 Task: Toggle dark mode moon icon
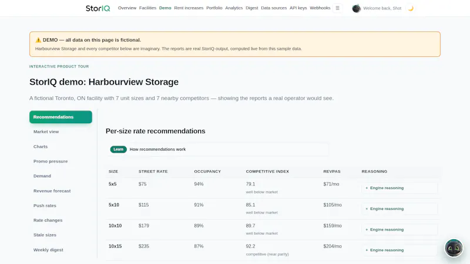411,8
